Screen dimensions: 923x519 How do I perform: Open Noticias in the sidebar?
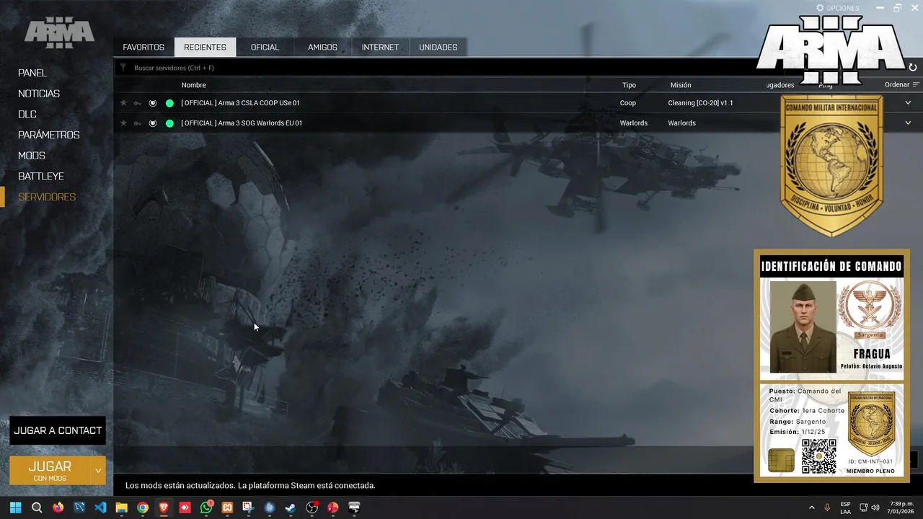[39, 94]
